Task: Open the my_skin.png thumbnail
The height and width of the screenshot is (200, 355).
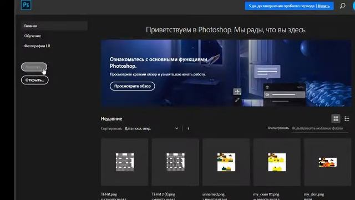Action: [328, 162]
